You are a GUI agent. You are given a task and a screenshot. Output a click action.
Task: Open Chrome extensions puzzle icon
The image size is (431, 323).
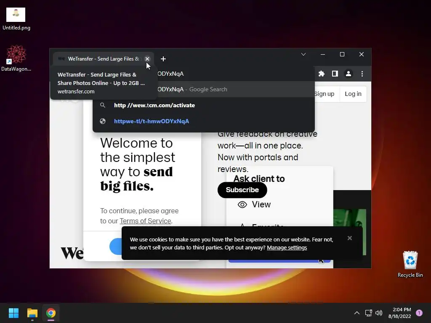(x=321, y=74)
